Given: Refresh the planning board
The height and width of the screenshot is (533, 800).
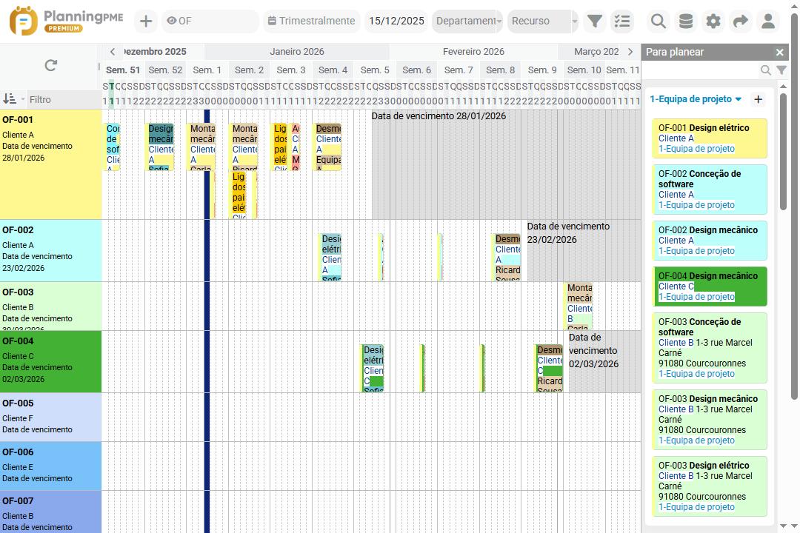Looking at the screenshot, I should point(50,64).
